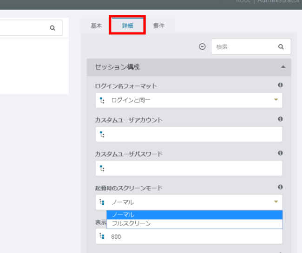Click the info icon for ログイン名フォーマット

click(280, 85)
